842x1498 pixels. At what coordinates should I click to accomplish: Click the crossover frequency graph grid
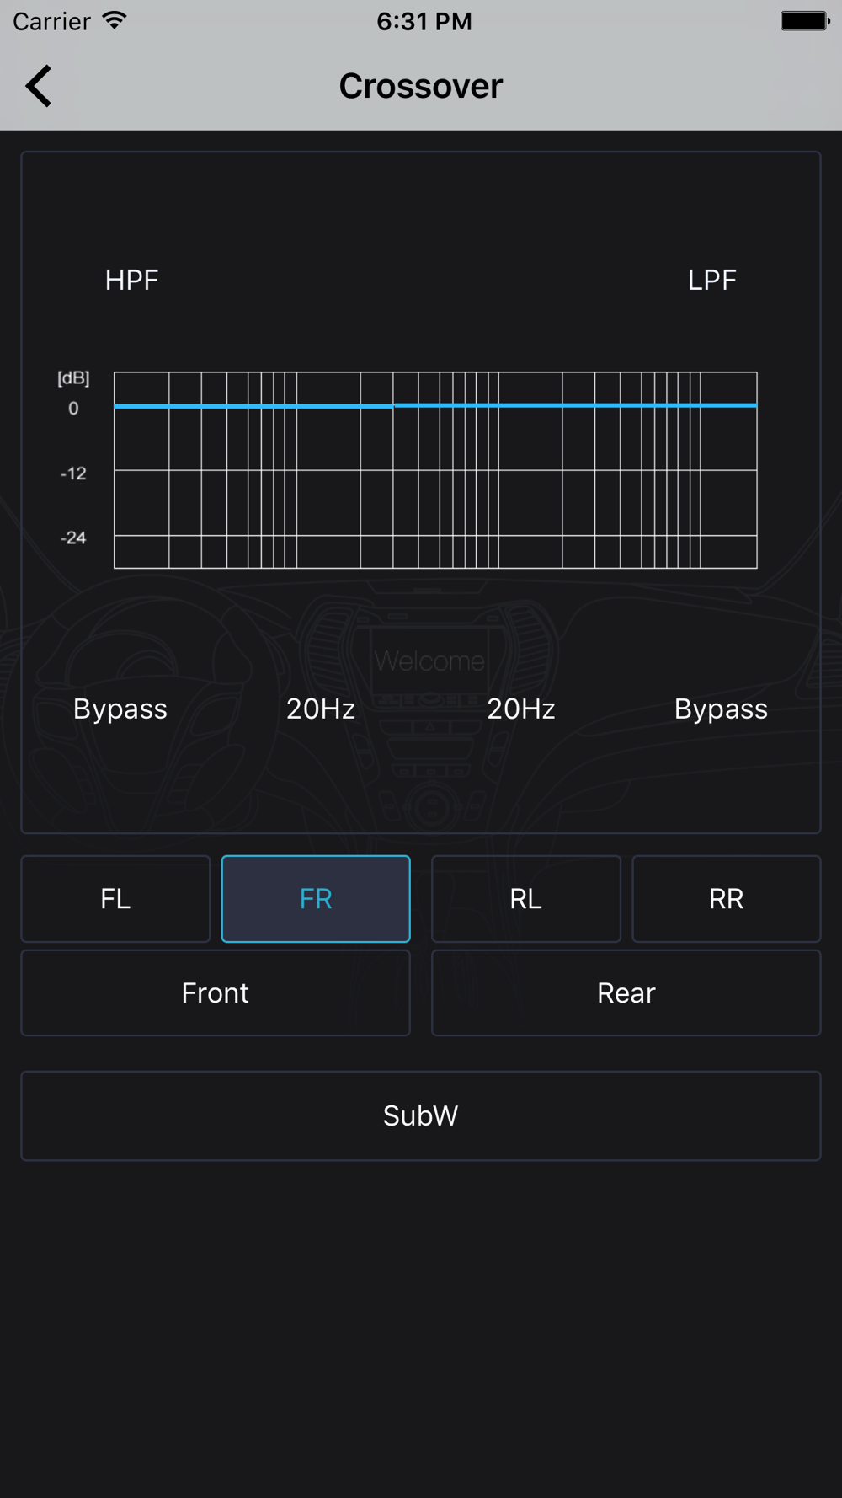pyautogui.click(x=435, y=470)
